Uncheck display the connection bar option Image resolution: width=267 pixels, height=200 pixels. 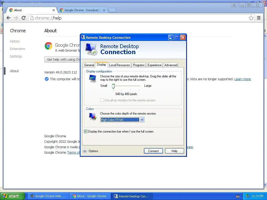[86, 132]
